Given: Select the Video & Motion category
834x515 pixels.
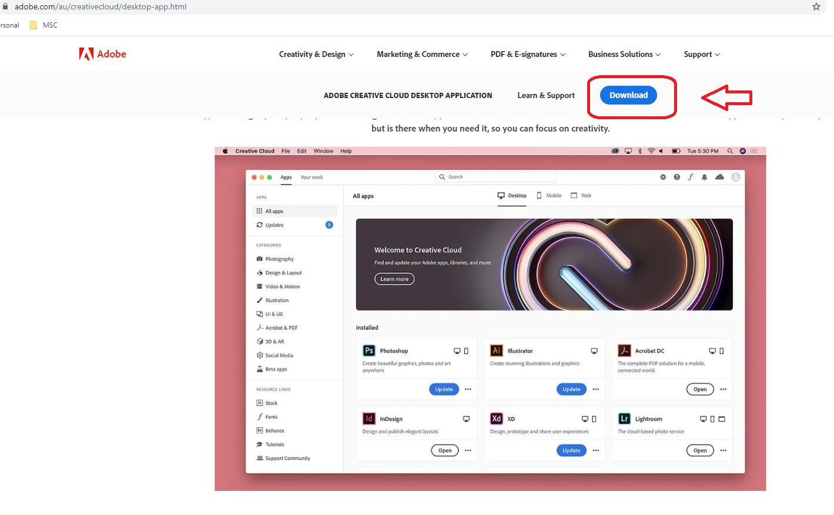Looking at the screenshot, I should (x=278, y=287).
